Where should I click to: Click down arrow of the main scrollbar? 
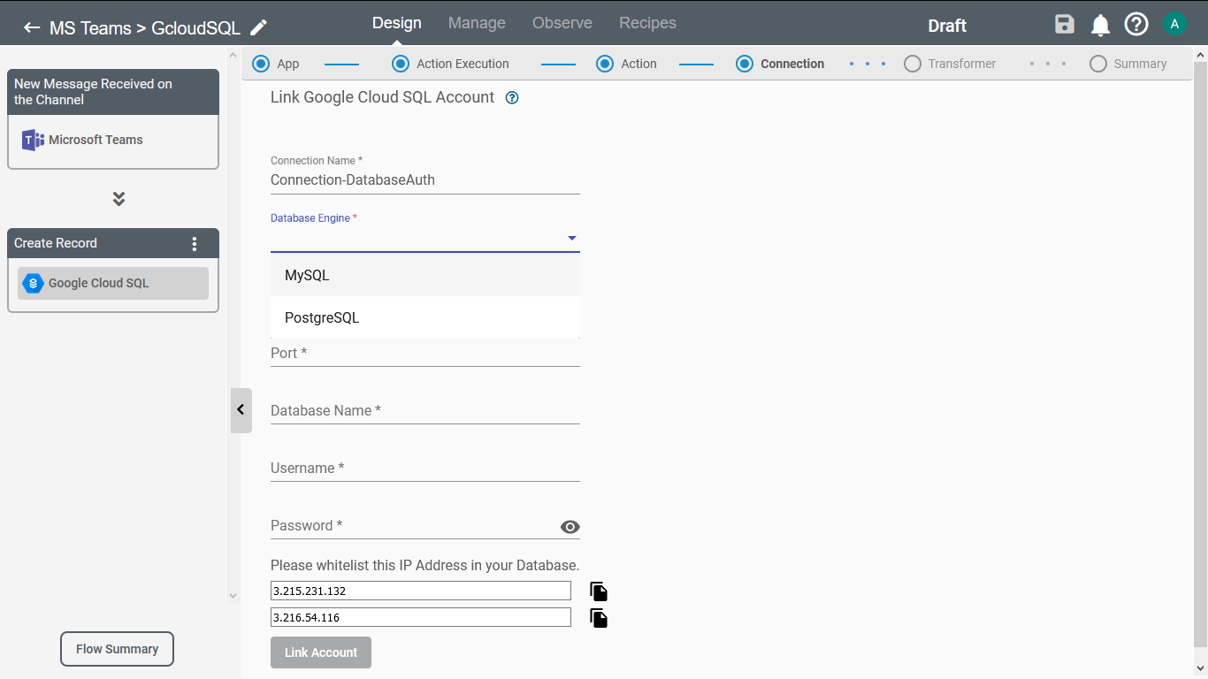[x=1200, y=668]
